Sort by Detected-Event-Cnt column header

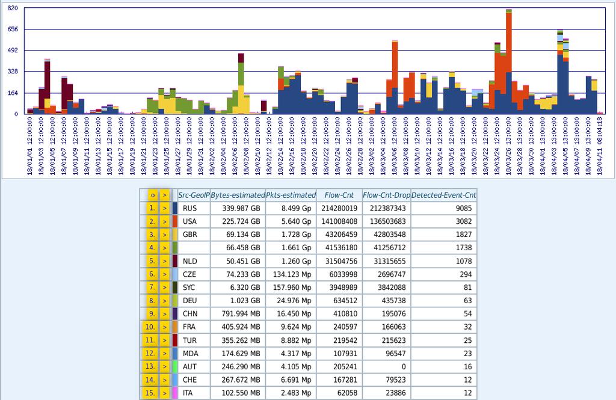click(x=444, y=195)
